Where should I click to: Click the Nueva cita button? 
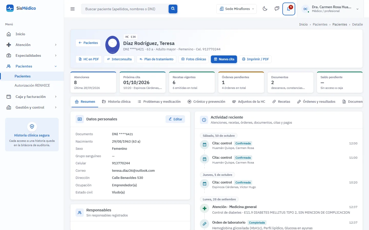click(x=224, y=59)
